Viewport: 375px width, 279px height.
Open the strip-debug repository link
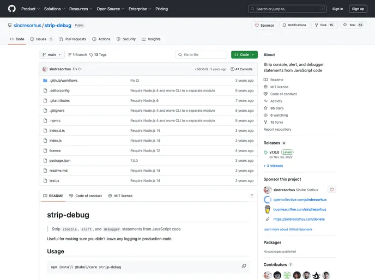pos(58,26)
